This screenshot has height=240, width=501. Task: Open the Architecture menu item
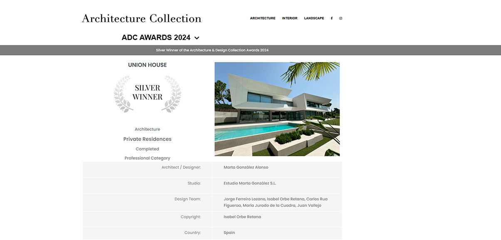(x=263, y=18)
